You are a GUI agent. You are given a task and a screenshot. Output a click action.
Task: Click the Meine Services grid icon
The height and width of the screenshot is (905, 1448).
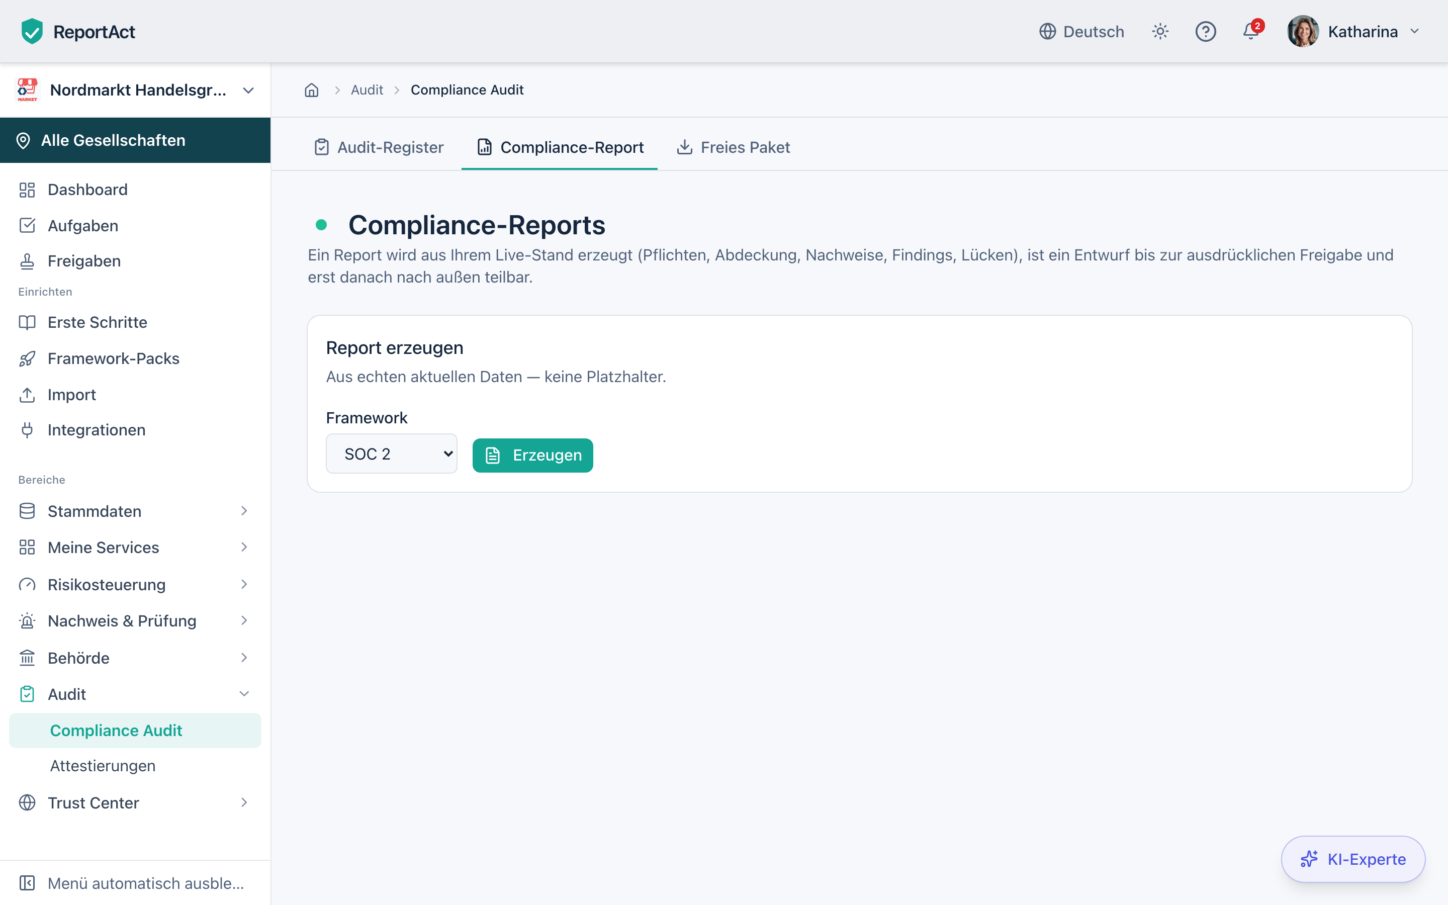(27, 547)
